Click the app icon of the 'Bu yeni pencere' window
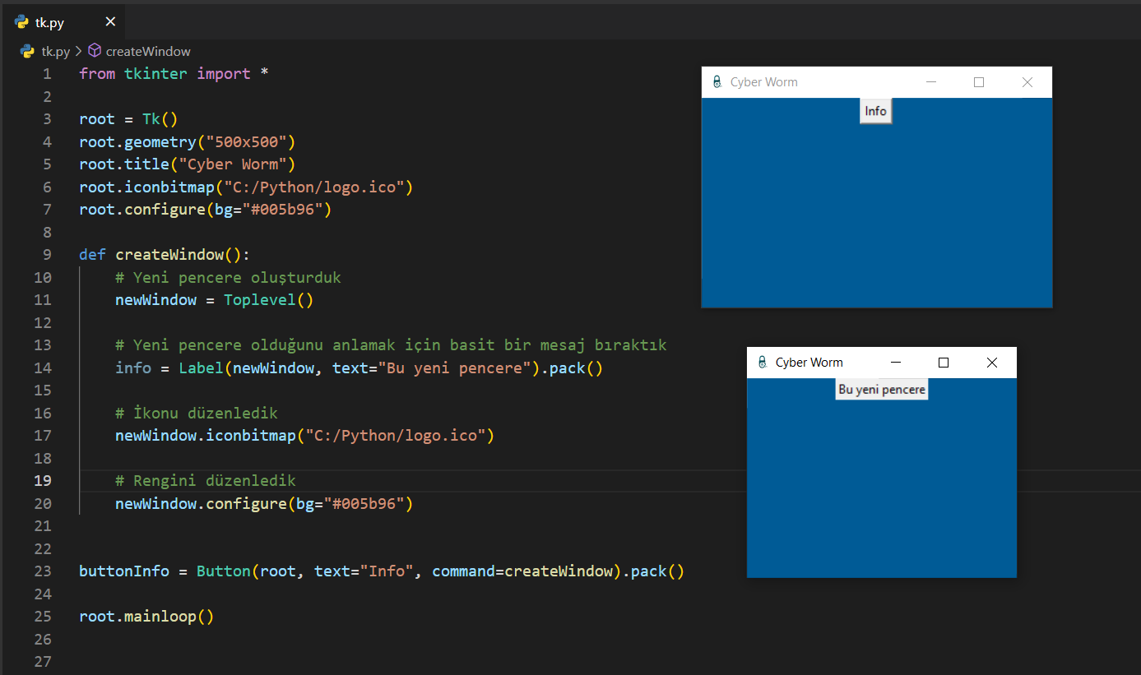This screenshot has width=1141, height=675. point(762,363)
